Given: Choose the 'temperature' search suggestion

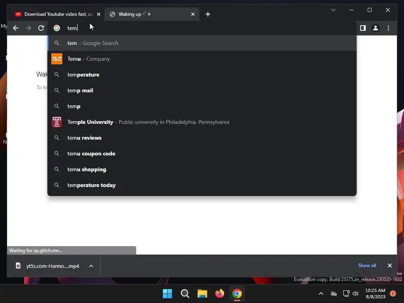Looking at the screenshot, I should point(202,75).
